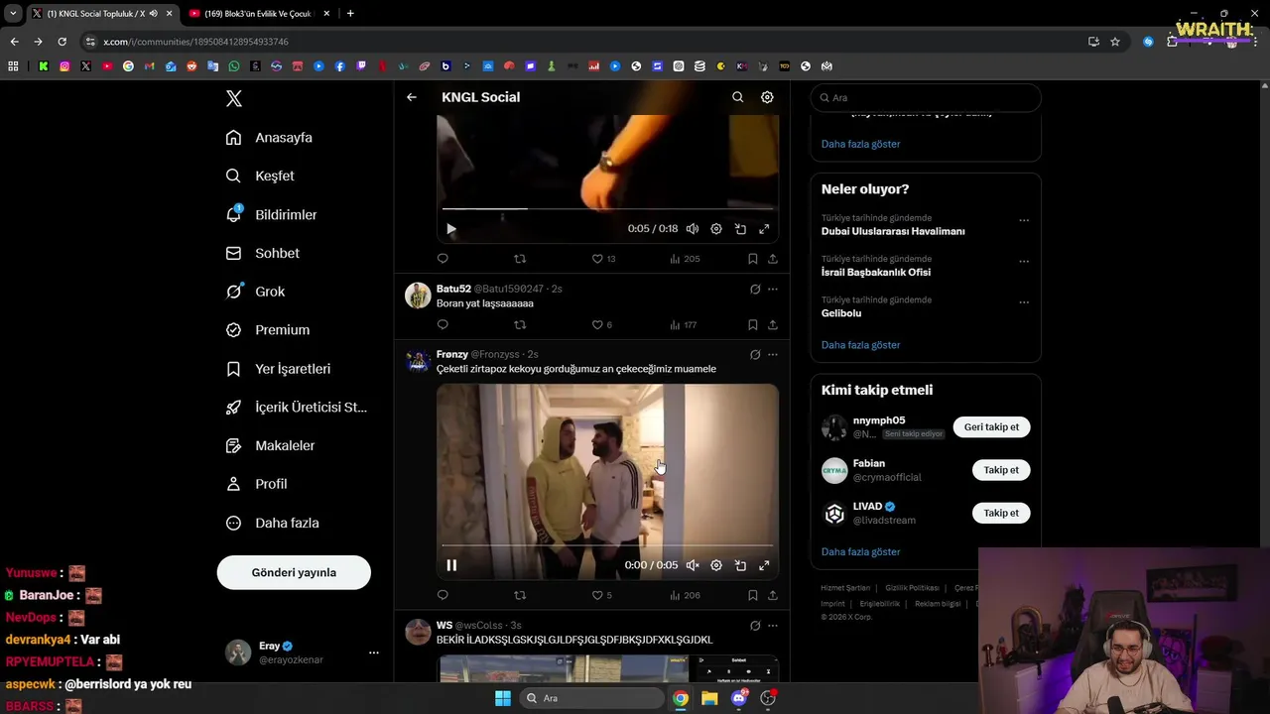The height and width of the screenshot is (714, 1270).
Task: Bookmark the Batu52 post
Action: [x=753, y=324]
